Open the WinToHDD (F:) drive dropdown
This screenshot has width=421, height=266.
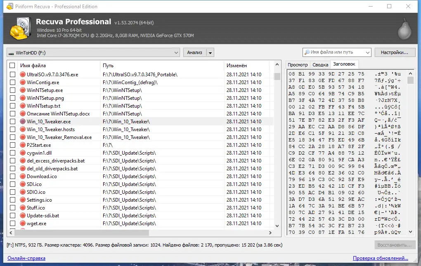pos(93,52)
